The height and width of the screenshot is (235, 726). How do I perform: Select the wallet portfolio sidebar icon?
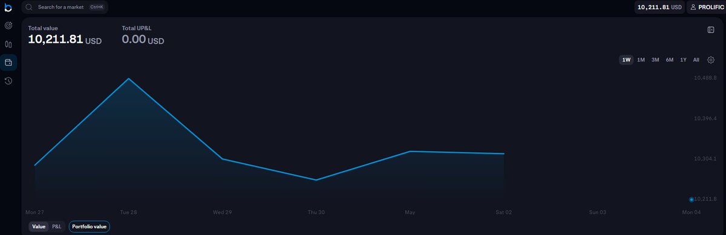8,62
